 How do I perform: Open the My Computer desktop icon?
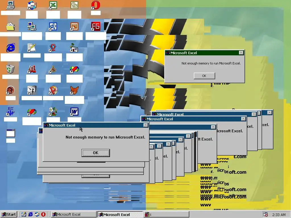pyautogui.click(x=11, y=5)
